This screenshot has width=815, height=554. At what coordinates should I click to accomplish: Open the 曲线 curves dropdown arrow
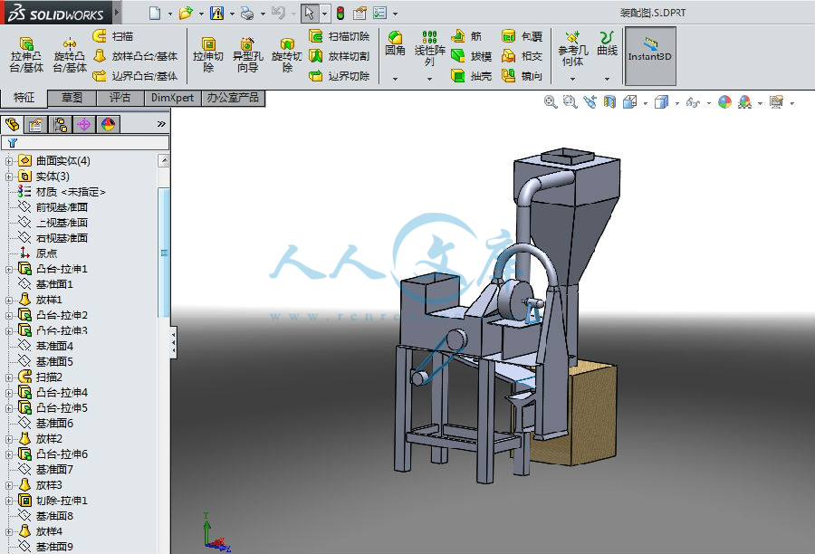click(607, 79)
